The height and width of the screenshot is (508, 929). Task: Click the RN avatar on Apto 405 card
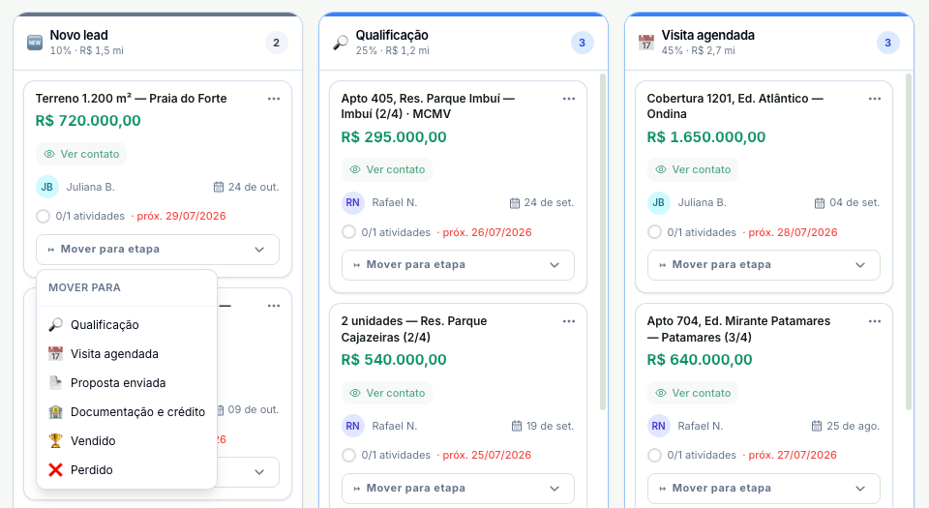[352, 202]
